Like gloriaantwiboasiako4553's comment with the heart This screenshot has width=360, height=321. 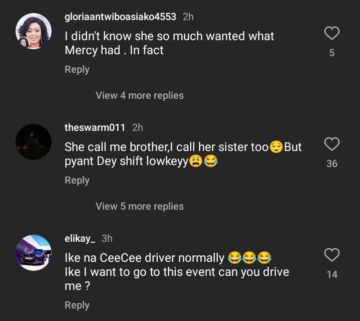tap(332, 34)
